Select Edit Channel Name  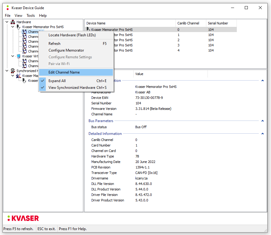click(76, 72)
